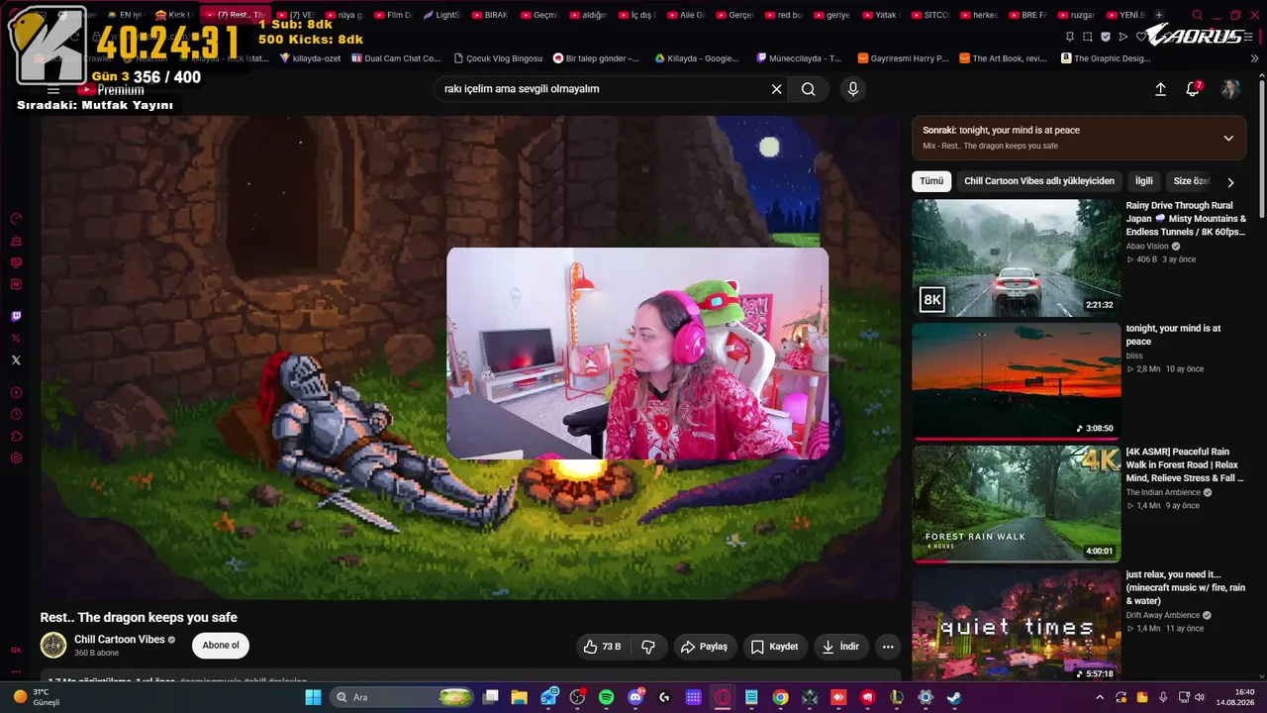1267x713 pixels.
Task: Open YouTube notifications bell
Action: point(1193,89)
